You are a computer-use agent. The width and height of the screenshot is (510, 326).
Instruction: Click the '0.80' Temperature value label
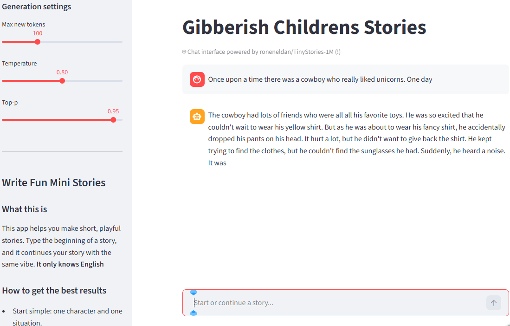pos(62,72)
